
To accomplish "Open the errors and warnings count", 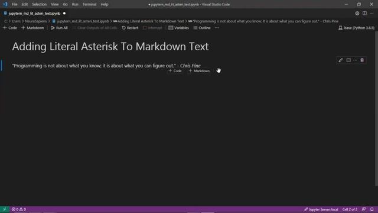I will [19, 209].
